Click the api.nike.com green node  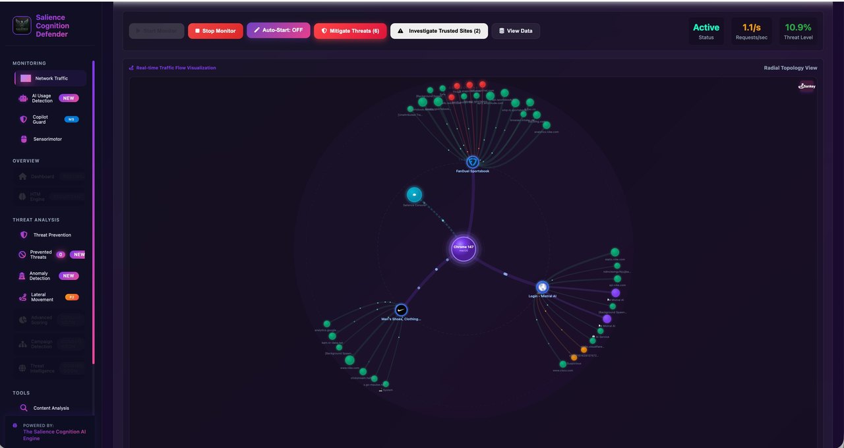(x=617, y=279)
